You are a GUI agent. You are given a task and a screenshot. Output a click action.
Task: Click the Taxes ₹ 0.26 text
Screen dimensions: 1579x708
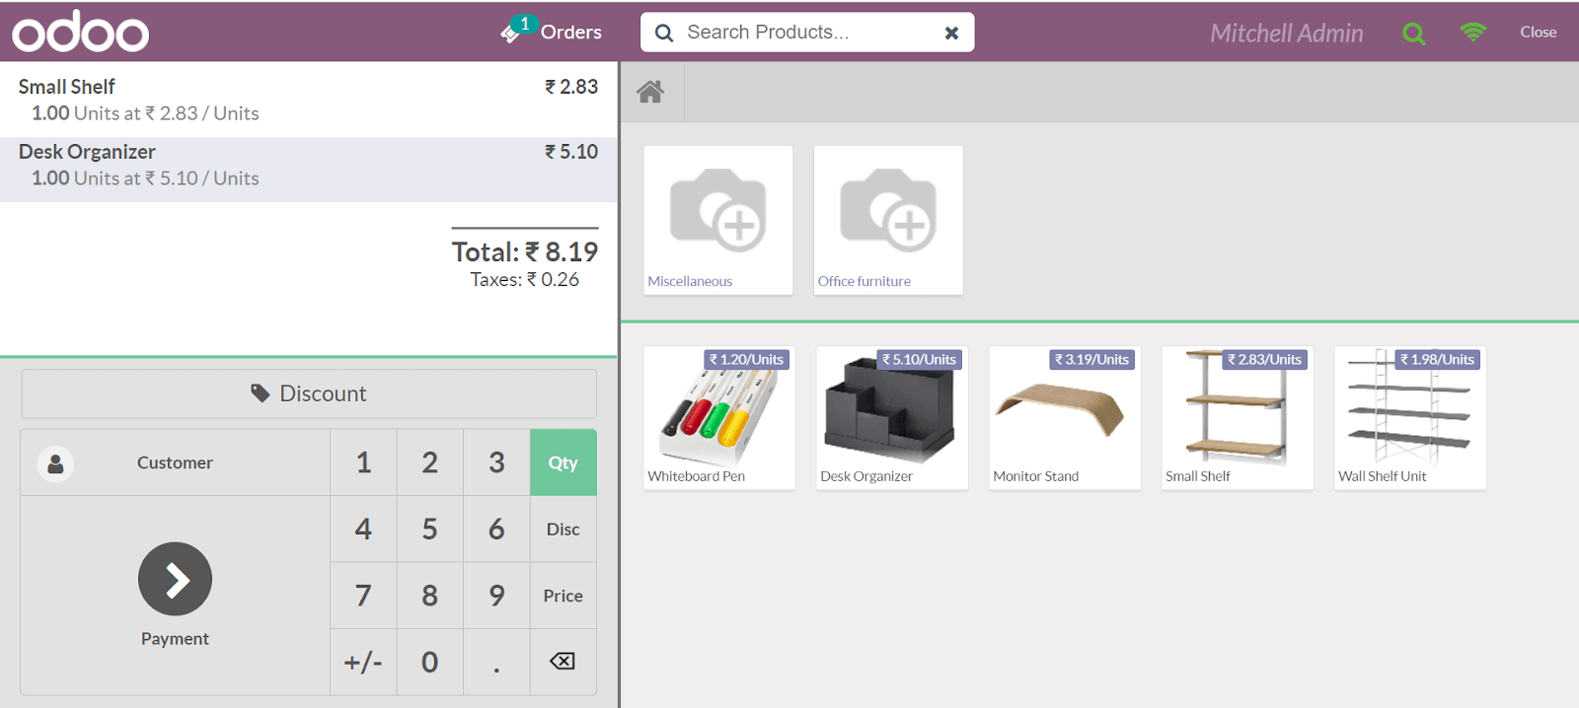point(525,280)
